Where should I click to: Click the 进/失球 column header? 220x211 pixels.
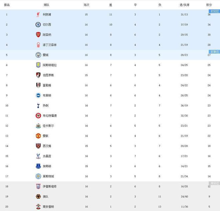pyautogui.click(x=184, y=5)
